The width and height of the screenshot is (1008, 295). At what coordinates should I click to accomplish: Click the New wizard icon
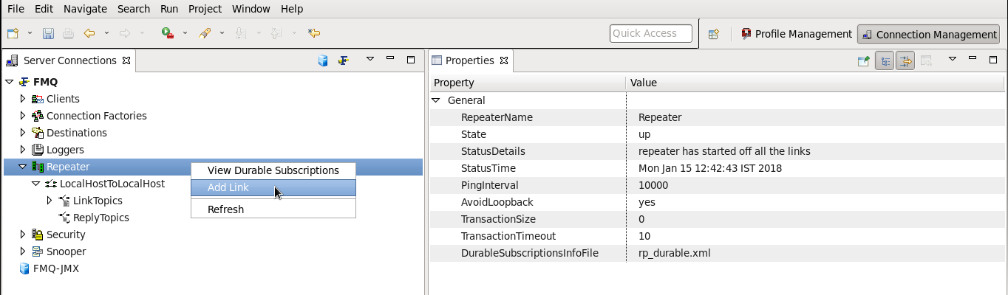[x=13, y=33]
